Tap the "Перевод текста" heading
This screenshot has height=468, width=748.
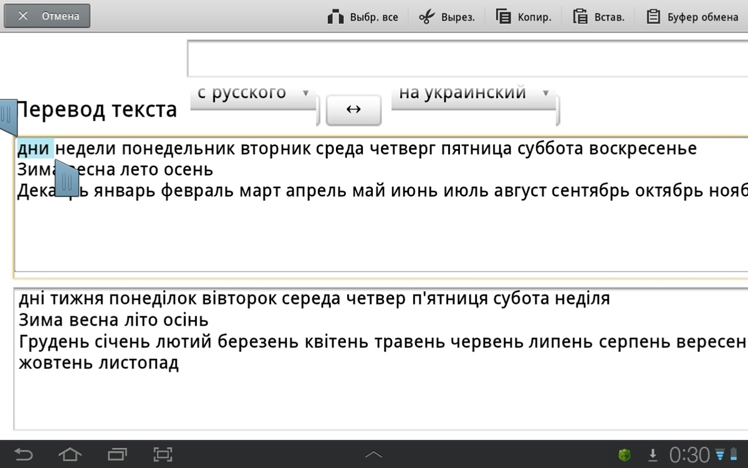[x=97, y=110]
